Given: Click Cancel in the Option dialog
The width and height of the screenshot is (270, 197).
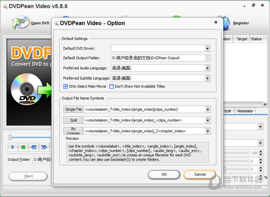Looking at the screenshot, I should [200, 174].
